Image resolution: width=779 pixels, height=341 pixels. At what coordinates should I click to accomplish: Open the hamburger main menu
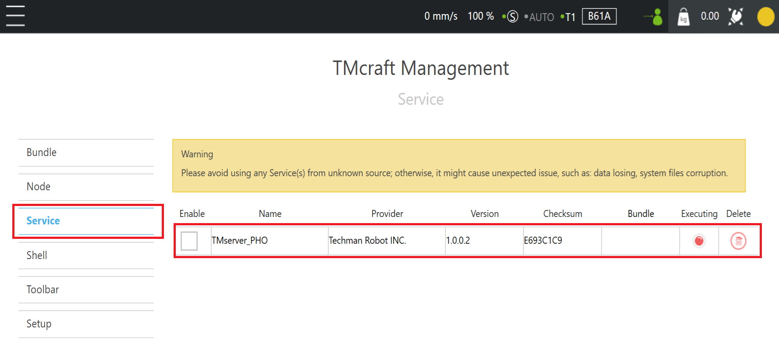coord(15,16)
